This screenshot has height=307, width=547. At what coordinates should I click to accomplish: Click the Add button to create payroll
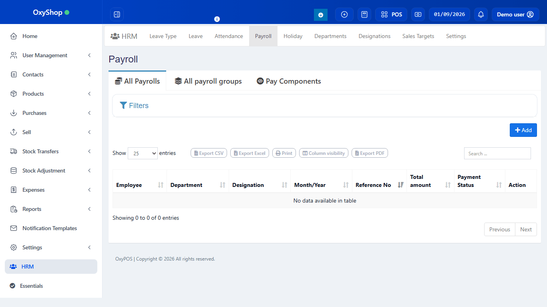pyautogui.click(x=523, y=130)
